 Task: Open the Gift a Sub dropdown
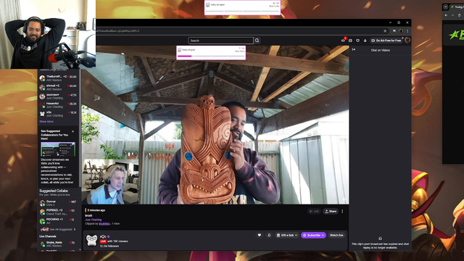coord(287,235)
